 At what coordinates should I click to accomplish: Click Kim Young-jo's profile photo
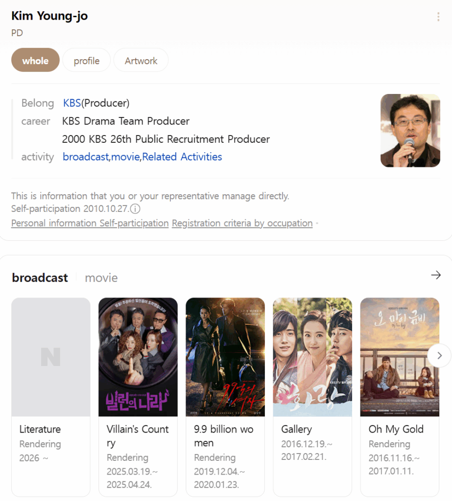[410, 131]
